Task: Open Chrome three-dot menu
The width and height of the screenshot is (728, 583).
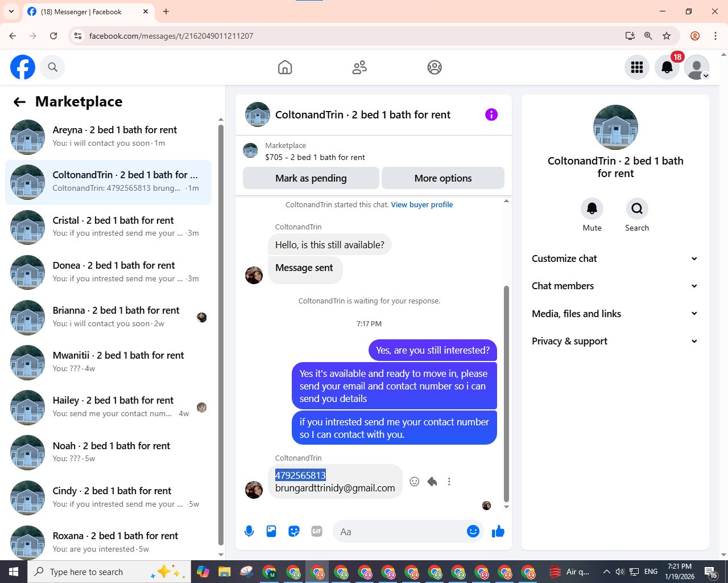Action: coord(715,36)
